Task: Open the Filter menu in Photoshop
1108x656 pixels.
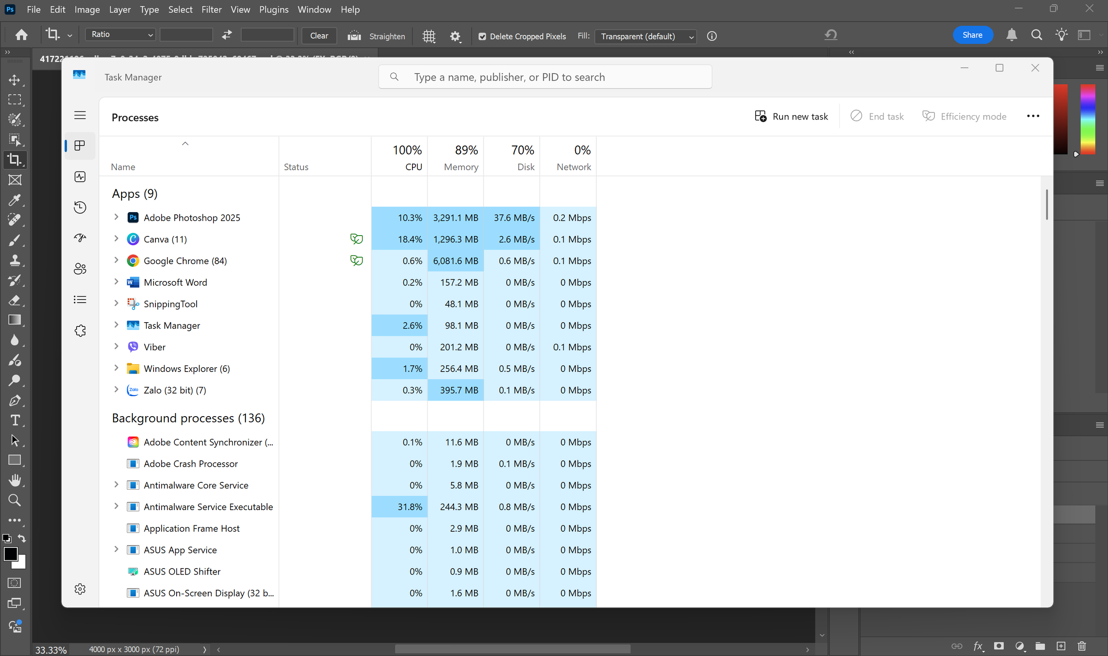Action: click(211, 9)
